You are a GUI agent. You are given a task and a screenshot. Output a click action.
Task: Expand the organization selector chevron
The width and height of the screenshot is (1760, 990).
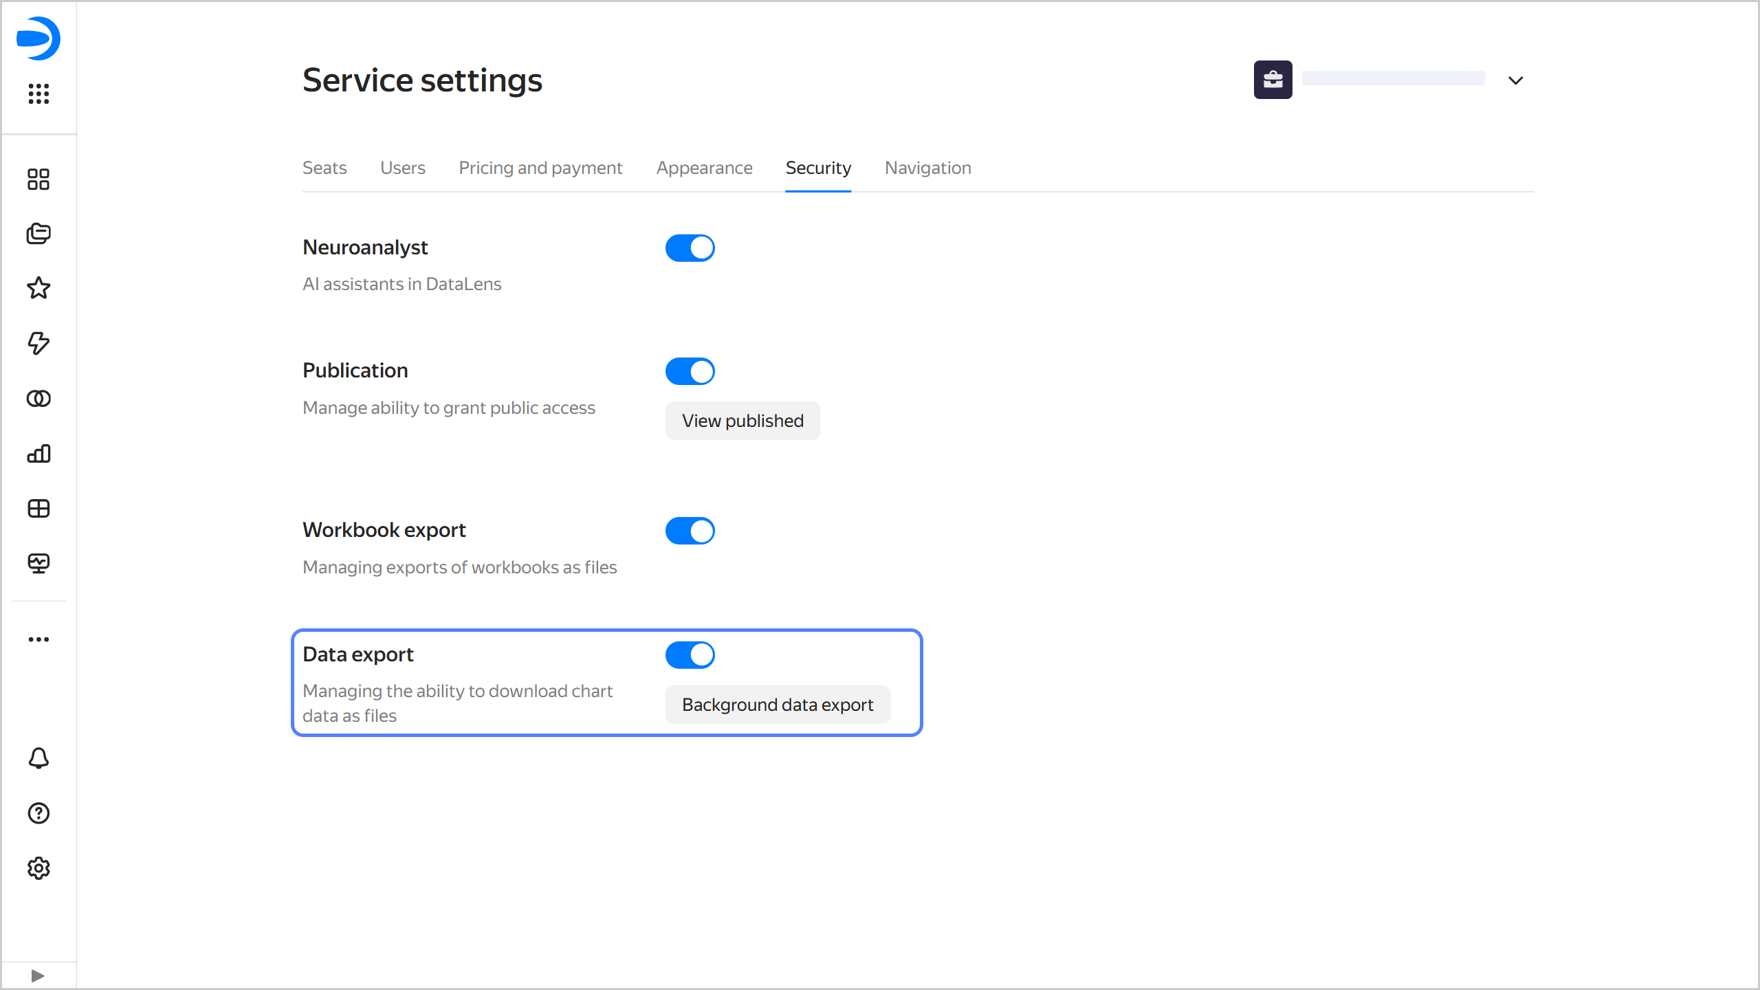coord(1515,80)
